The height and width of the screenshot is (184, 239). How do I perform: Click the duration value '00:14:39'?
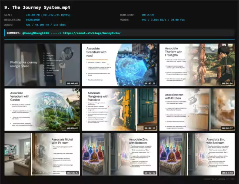tap(148, 15)
